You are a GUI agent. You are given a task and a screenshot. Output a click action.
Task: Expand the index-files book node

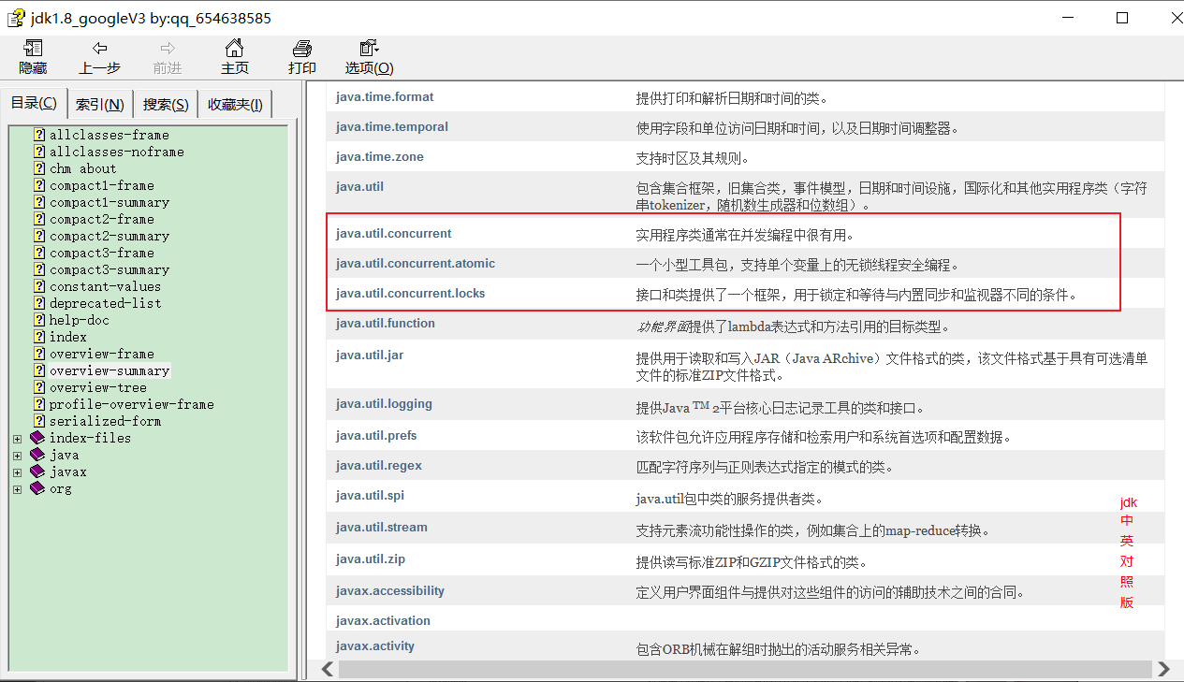point(17,438)
